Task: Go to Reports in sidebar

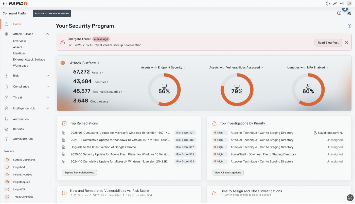Action: tap(18, 129)
